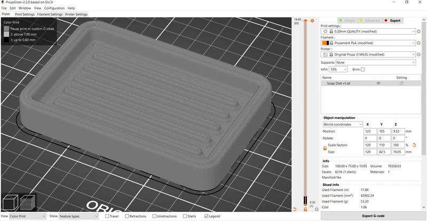The width and height of the screenshot is (427, 221).
Task: Switch to the Printer Settings tab
Action: click(x=76, y=14)
